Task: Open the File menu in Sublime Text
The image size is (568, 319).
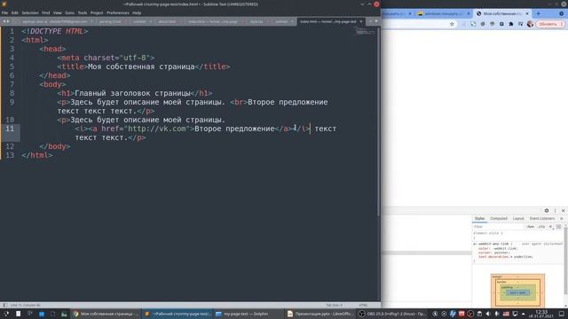Action: point(4,12)
